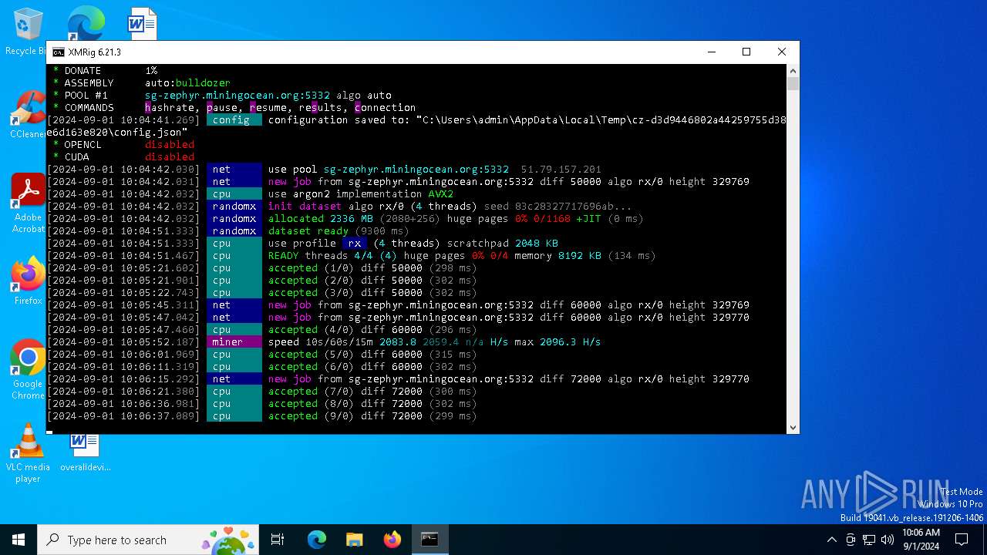Open the Microsoft Edge desktop shortcut
This screenshot has width=987, height=555.
86,23
